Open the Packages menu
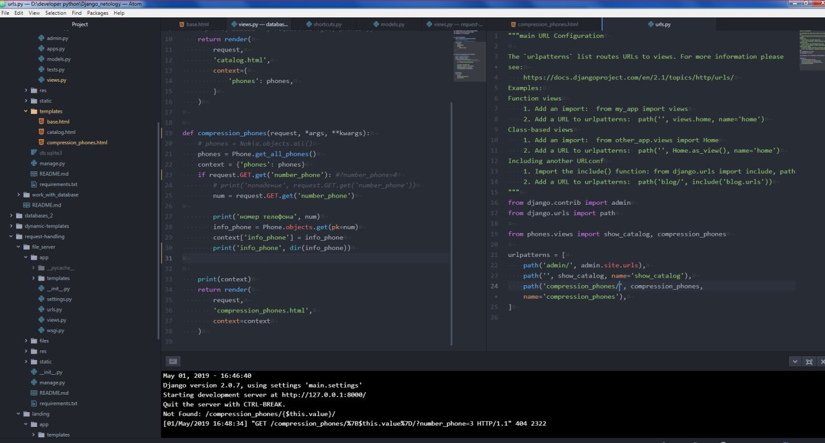 coord(97,13)
